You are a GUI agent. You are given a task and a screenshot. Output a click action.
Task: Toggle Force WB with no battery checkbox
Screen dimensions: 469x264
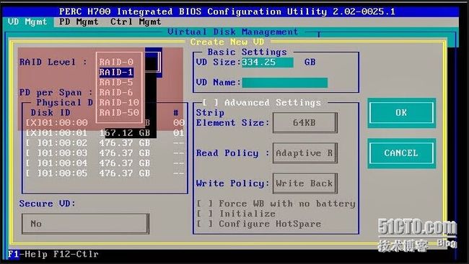pos(205,204)
